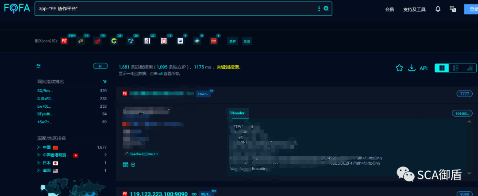The width and height of the screenshot is (478, 196).
Task: Click the fingerprint ranking filter funnel icon
Action: [104, 82]
